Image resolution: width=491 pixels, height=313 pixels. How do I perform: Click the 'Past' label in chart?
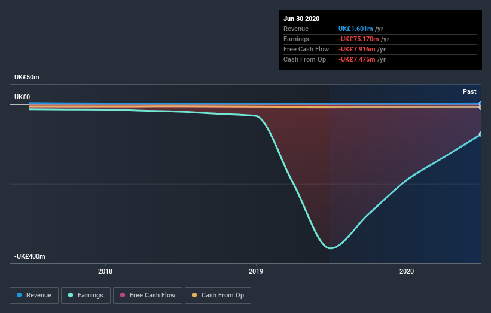pos(469,91)
